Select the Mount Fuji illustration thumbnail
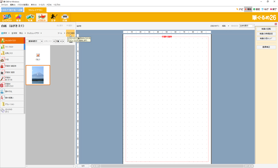The height and width of the screenshot is (168, 278). coord(38,75)
